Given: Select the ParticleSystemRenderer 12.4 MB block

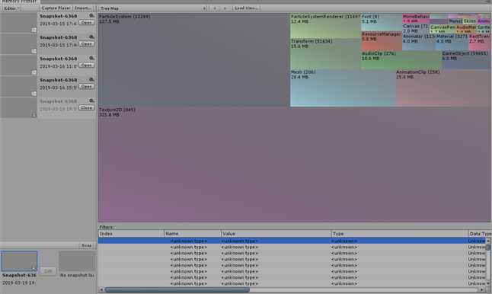Looking at the screenshot, I should click(x=325, y=26).
